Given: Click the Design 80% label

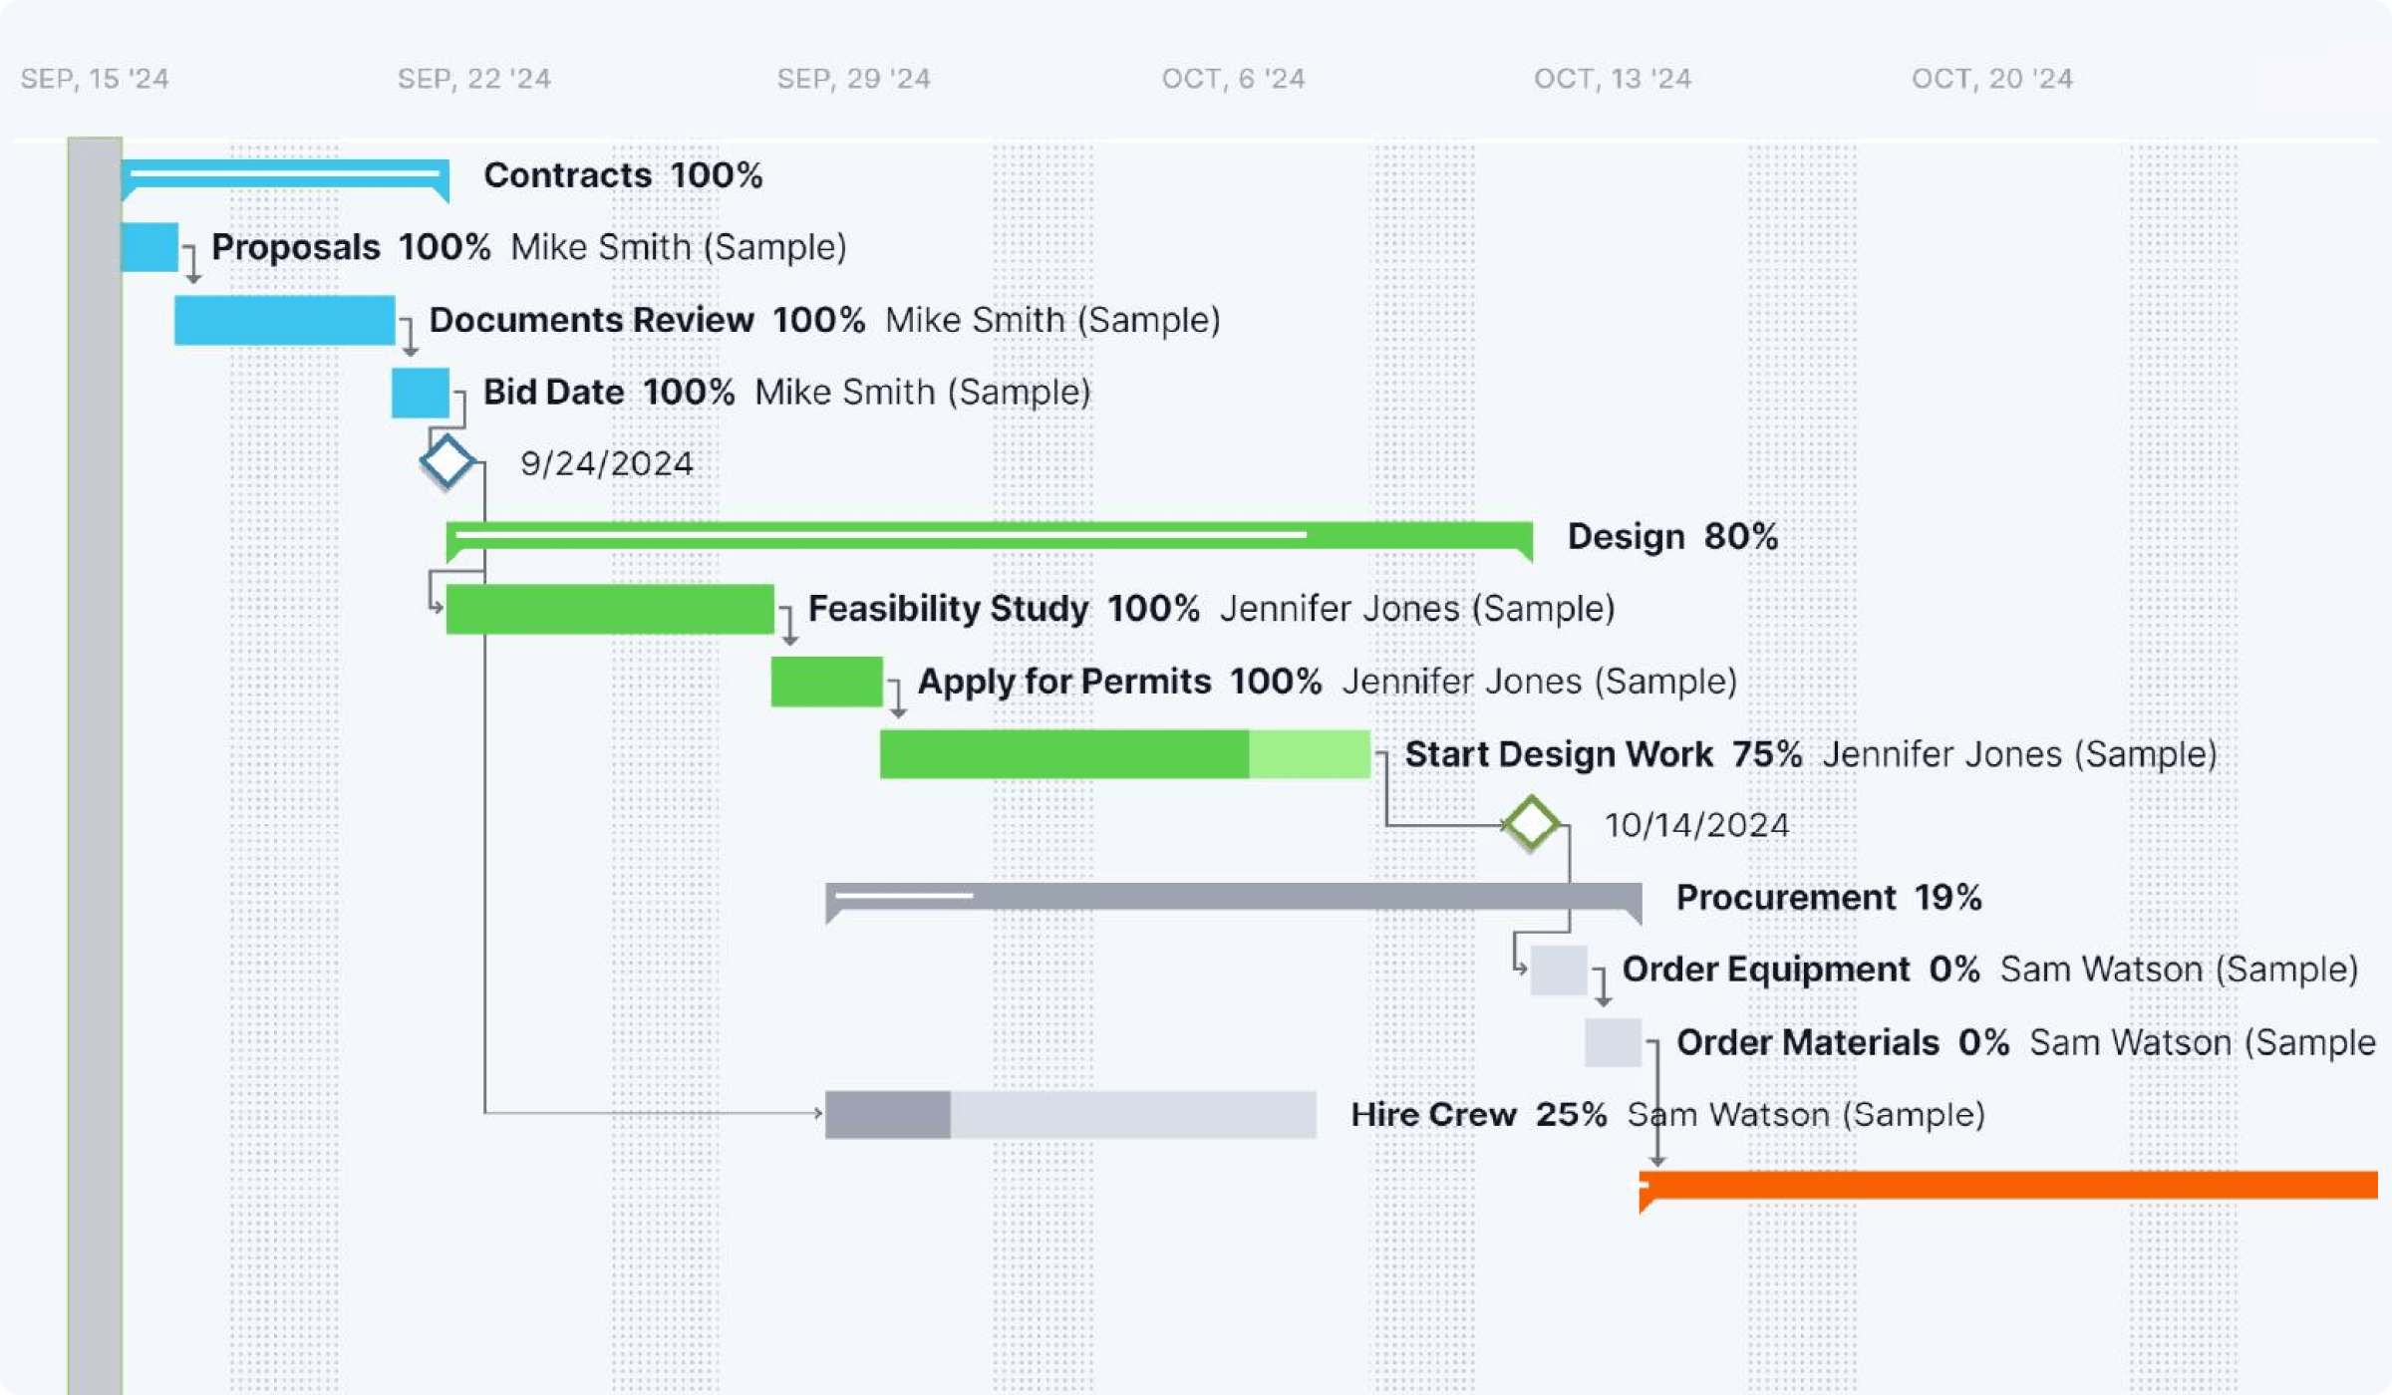Looking at the screenshot, I should click(x=1671, y=536).
